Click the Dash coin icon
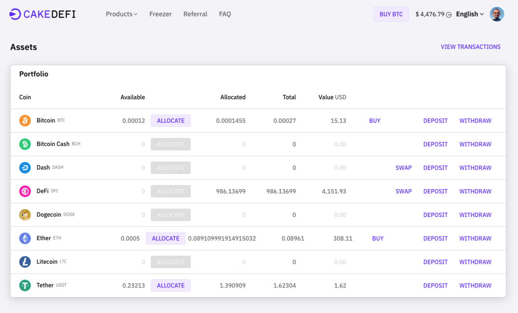 (25, 168)
